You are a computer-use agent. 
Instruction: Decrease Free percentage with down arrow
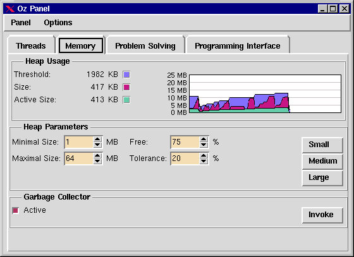[204, 145]
